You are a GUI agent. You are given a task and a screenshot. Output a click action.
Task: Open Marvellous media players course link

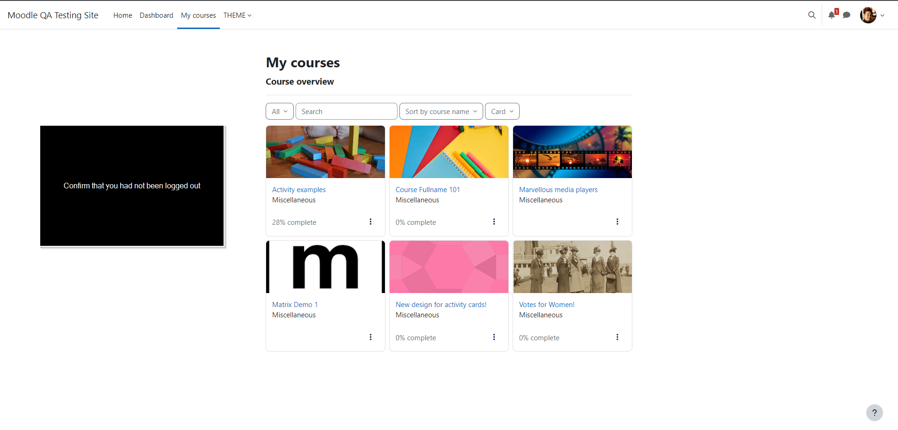(x=558, y=189)
